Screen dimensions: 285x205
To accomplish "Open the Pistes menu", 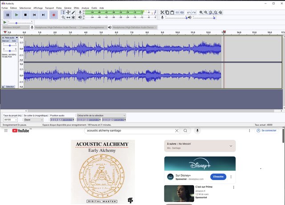I will point(59,8).
